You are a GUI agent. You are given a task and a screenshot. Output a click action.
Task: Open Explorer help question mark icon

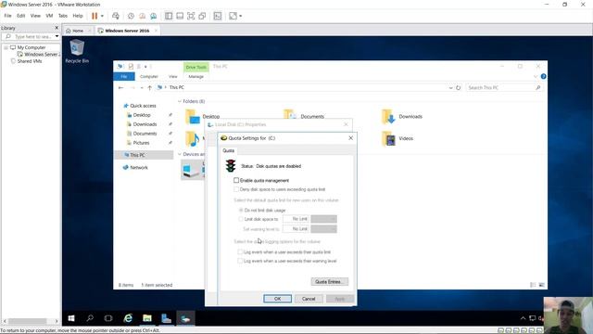[544, 76]
